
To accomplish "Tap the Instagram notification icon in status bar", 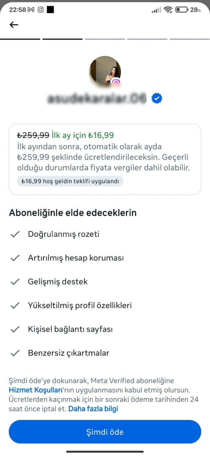I will point(41,10).
